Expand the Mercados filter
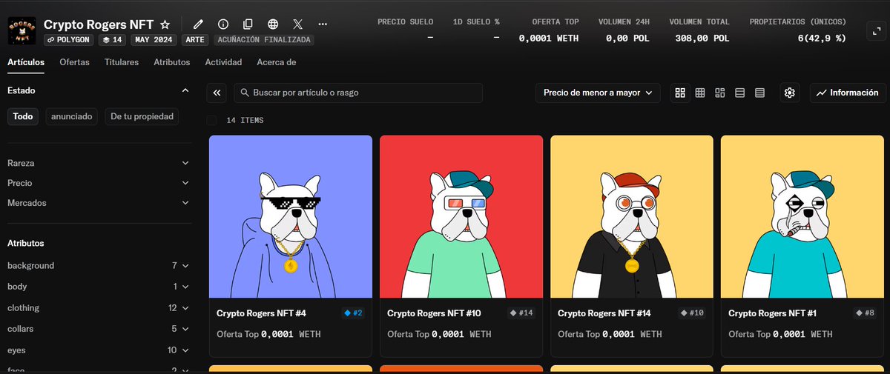The image size is (890, 374). [98, 203]
